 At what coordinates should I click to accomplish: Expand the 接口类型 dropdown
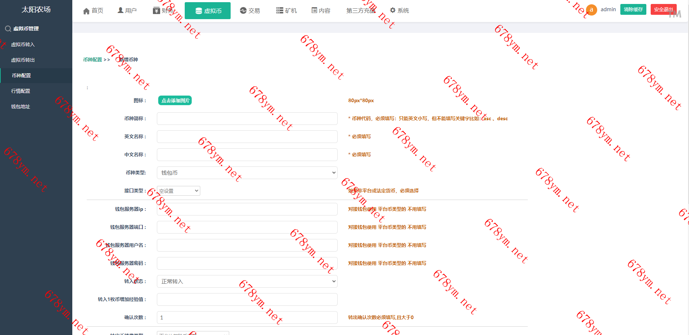tap(179, 191)
